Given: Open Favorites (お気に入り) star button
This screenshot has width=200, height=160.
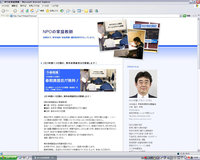Looking at the screenshot, I should [x=52, y=11].
